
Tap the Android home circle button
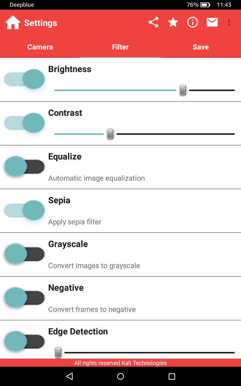tap(120, 376)
